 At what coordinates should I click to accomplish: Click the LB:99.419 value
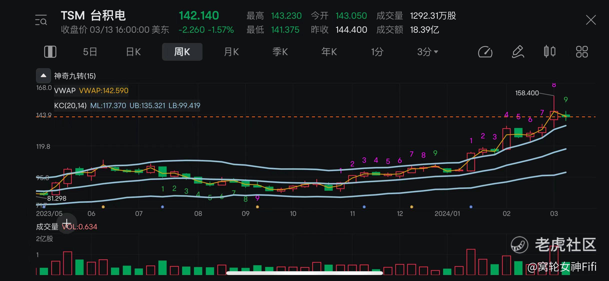184,105
